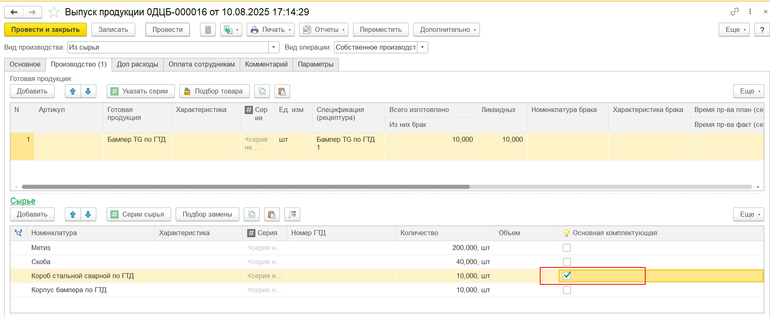Screen dimensions: 770x317
Task: Move raw material row down arrow icon
Action: [x=88, y=215]
